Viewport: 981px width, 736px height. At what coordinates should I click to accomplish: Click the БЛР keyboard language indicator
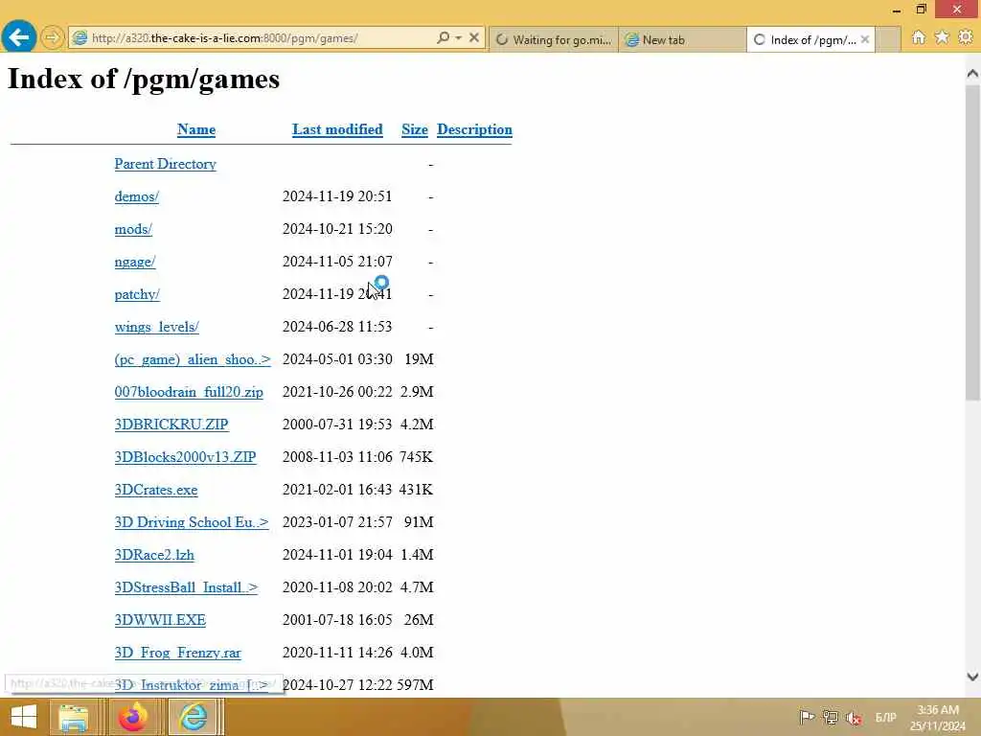pyautogui.click(x=885, y=717)
